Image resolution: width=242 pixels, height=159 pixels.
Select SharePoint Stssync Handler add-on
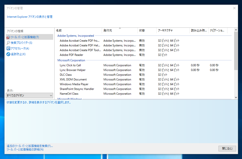[144, 89]
